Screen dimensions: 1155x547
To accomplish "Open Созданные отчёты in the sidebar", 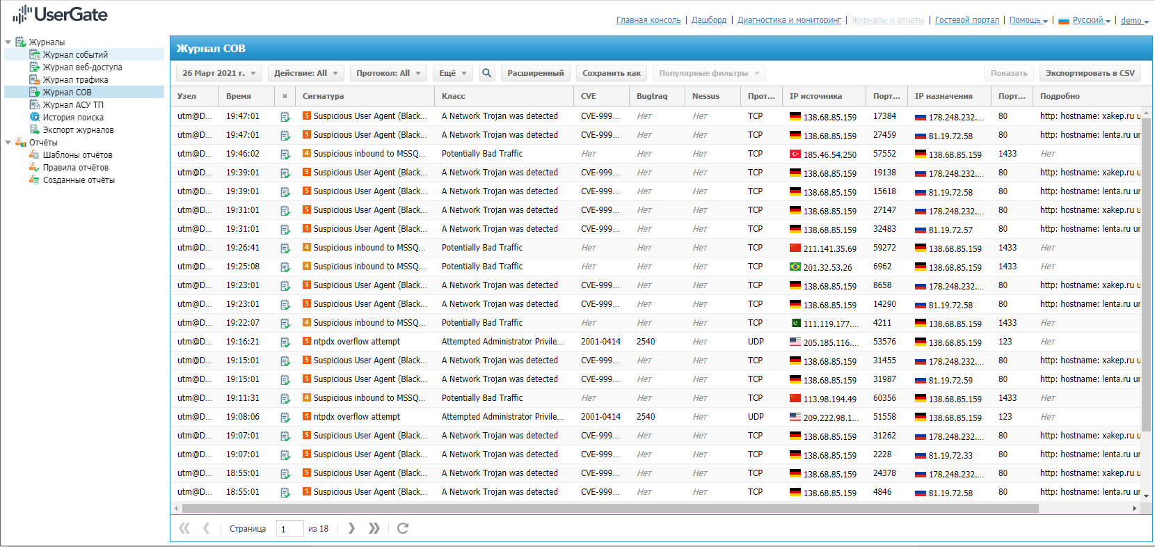I will coord(79,180).
